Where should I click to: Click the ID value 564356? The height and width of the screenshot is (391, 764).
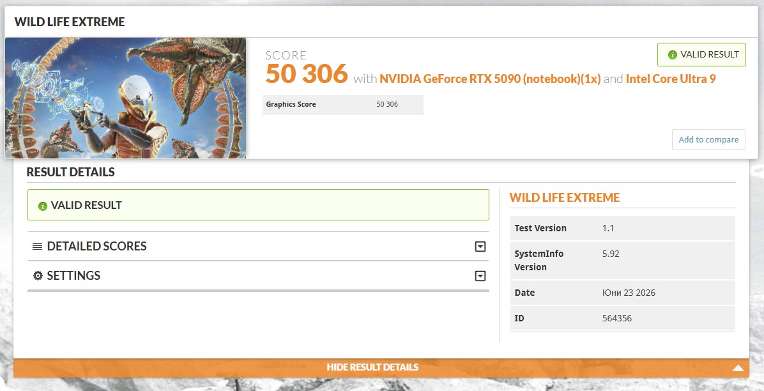coord(617,318)
